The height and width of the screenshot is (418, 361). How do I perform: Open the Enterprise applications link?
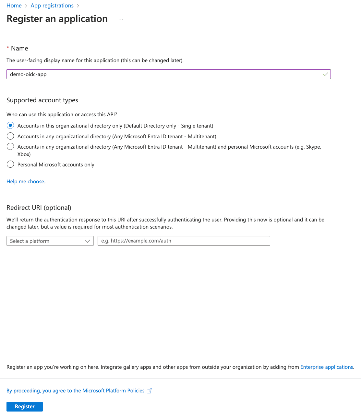326,367
